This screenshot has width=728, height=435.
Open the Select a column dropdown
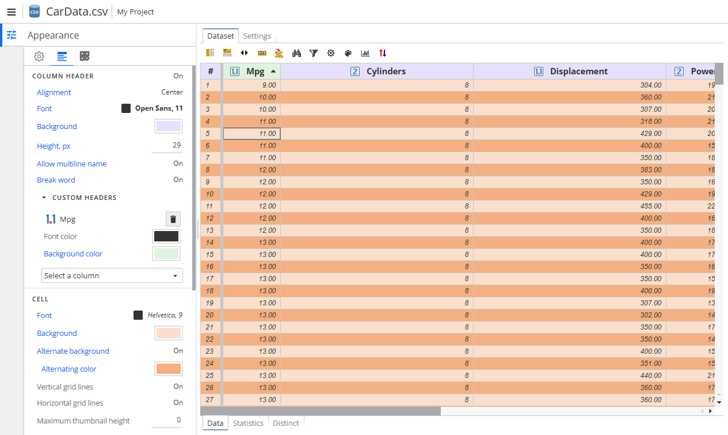coord(112,275)
